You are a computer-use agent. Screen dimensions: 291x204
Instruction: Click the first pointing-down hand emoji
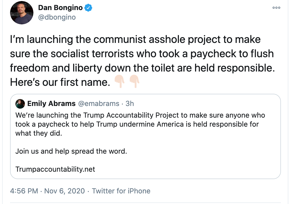(120, 81)
